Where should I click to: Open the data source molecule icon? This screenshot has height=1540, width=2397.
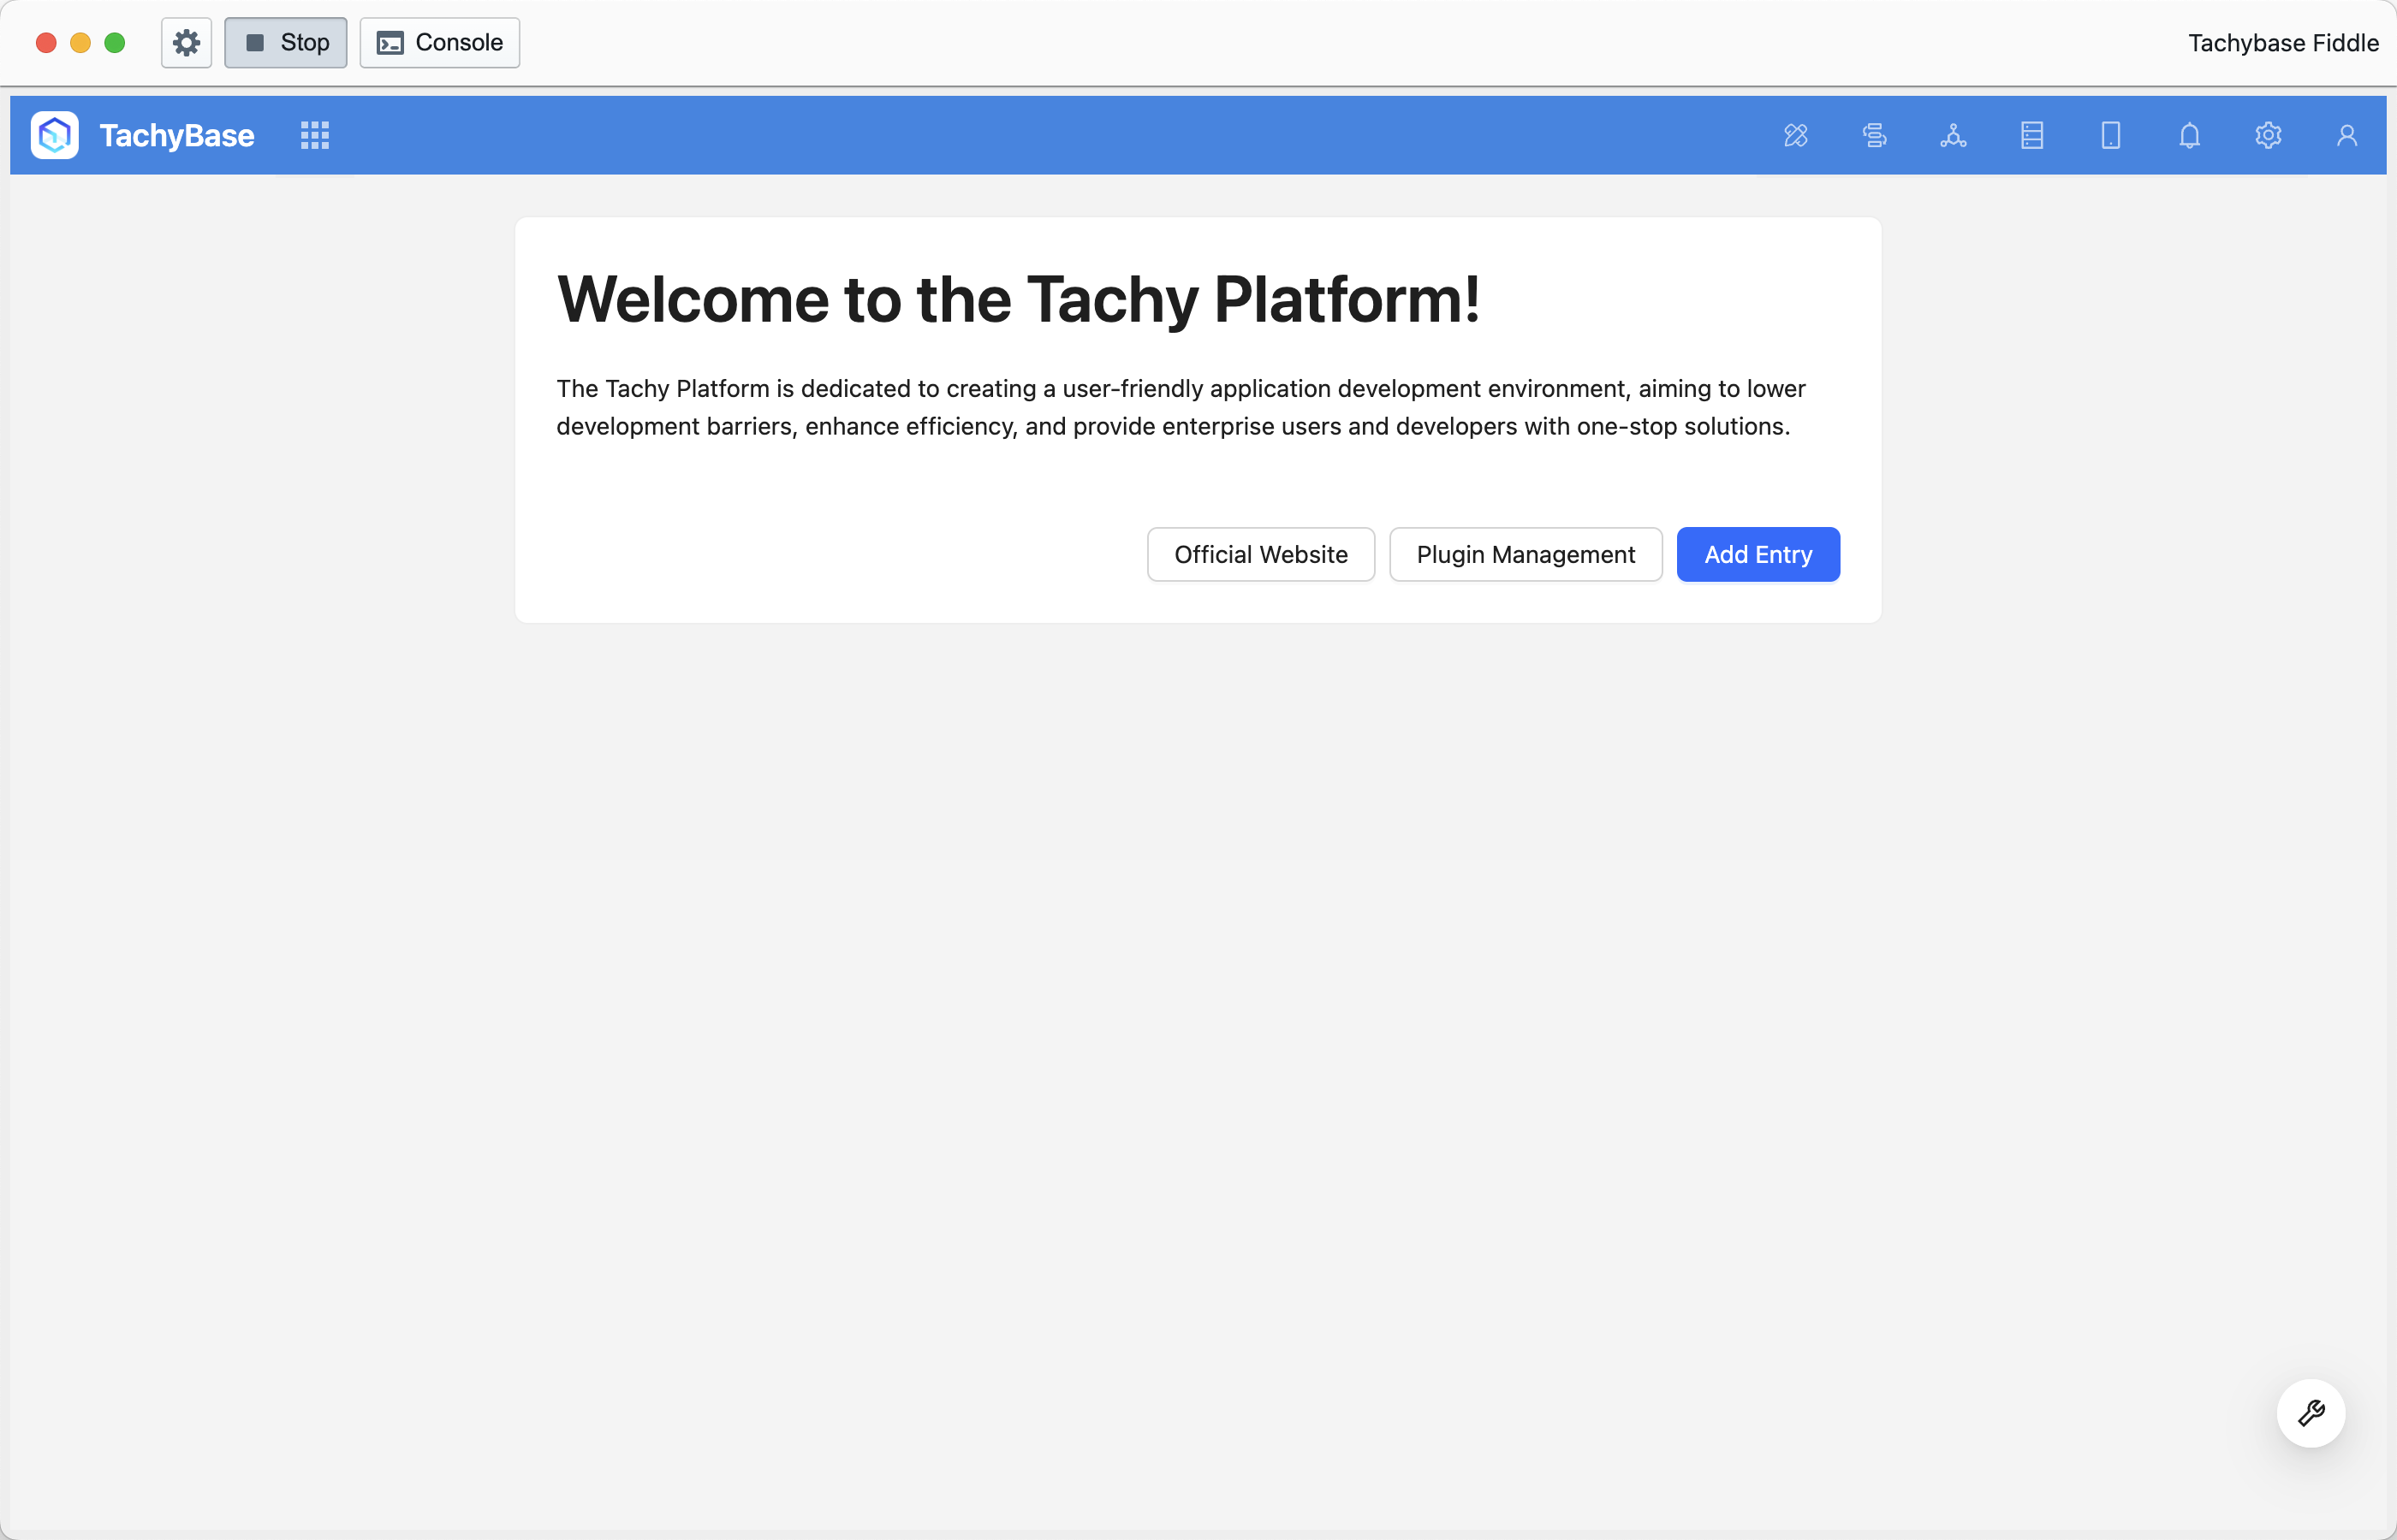[x=1954, y=135]
